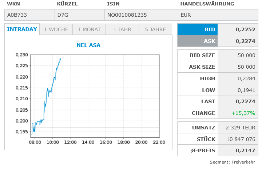Click the gray ASK label cell
The image size is (266, 181).
point(197,41)
